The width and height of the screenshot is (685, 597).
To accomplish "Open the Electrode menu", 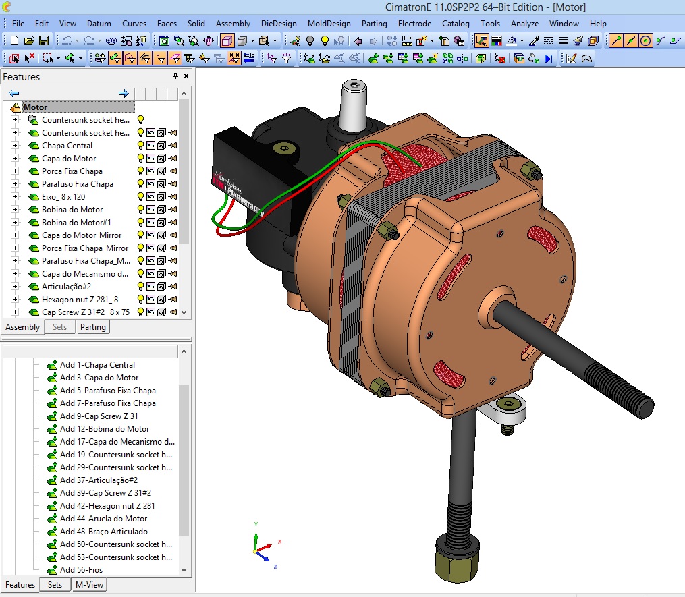I will 414,24.
